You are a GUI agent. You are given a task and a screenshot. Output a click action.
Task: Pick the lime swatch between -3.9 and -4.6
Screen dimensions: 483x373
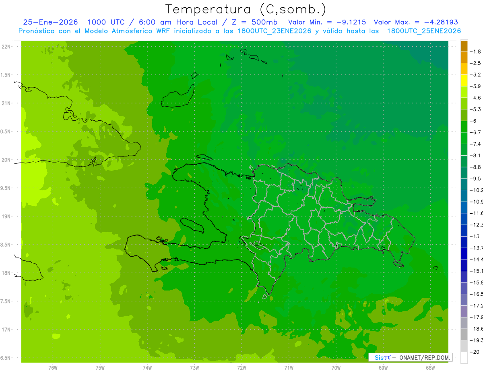coord(464,92)
